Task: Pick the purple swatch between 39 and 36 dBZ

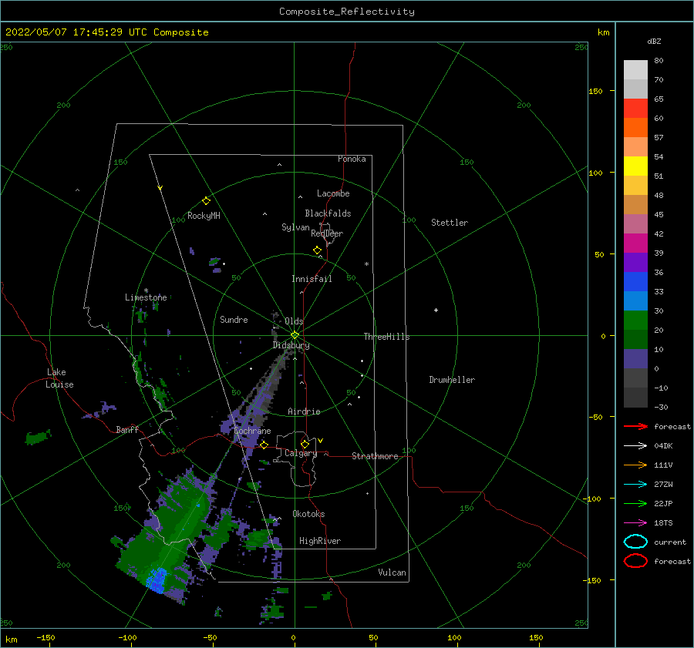Action: pyautogui.click(x=635, y=263)
